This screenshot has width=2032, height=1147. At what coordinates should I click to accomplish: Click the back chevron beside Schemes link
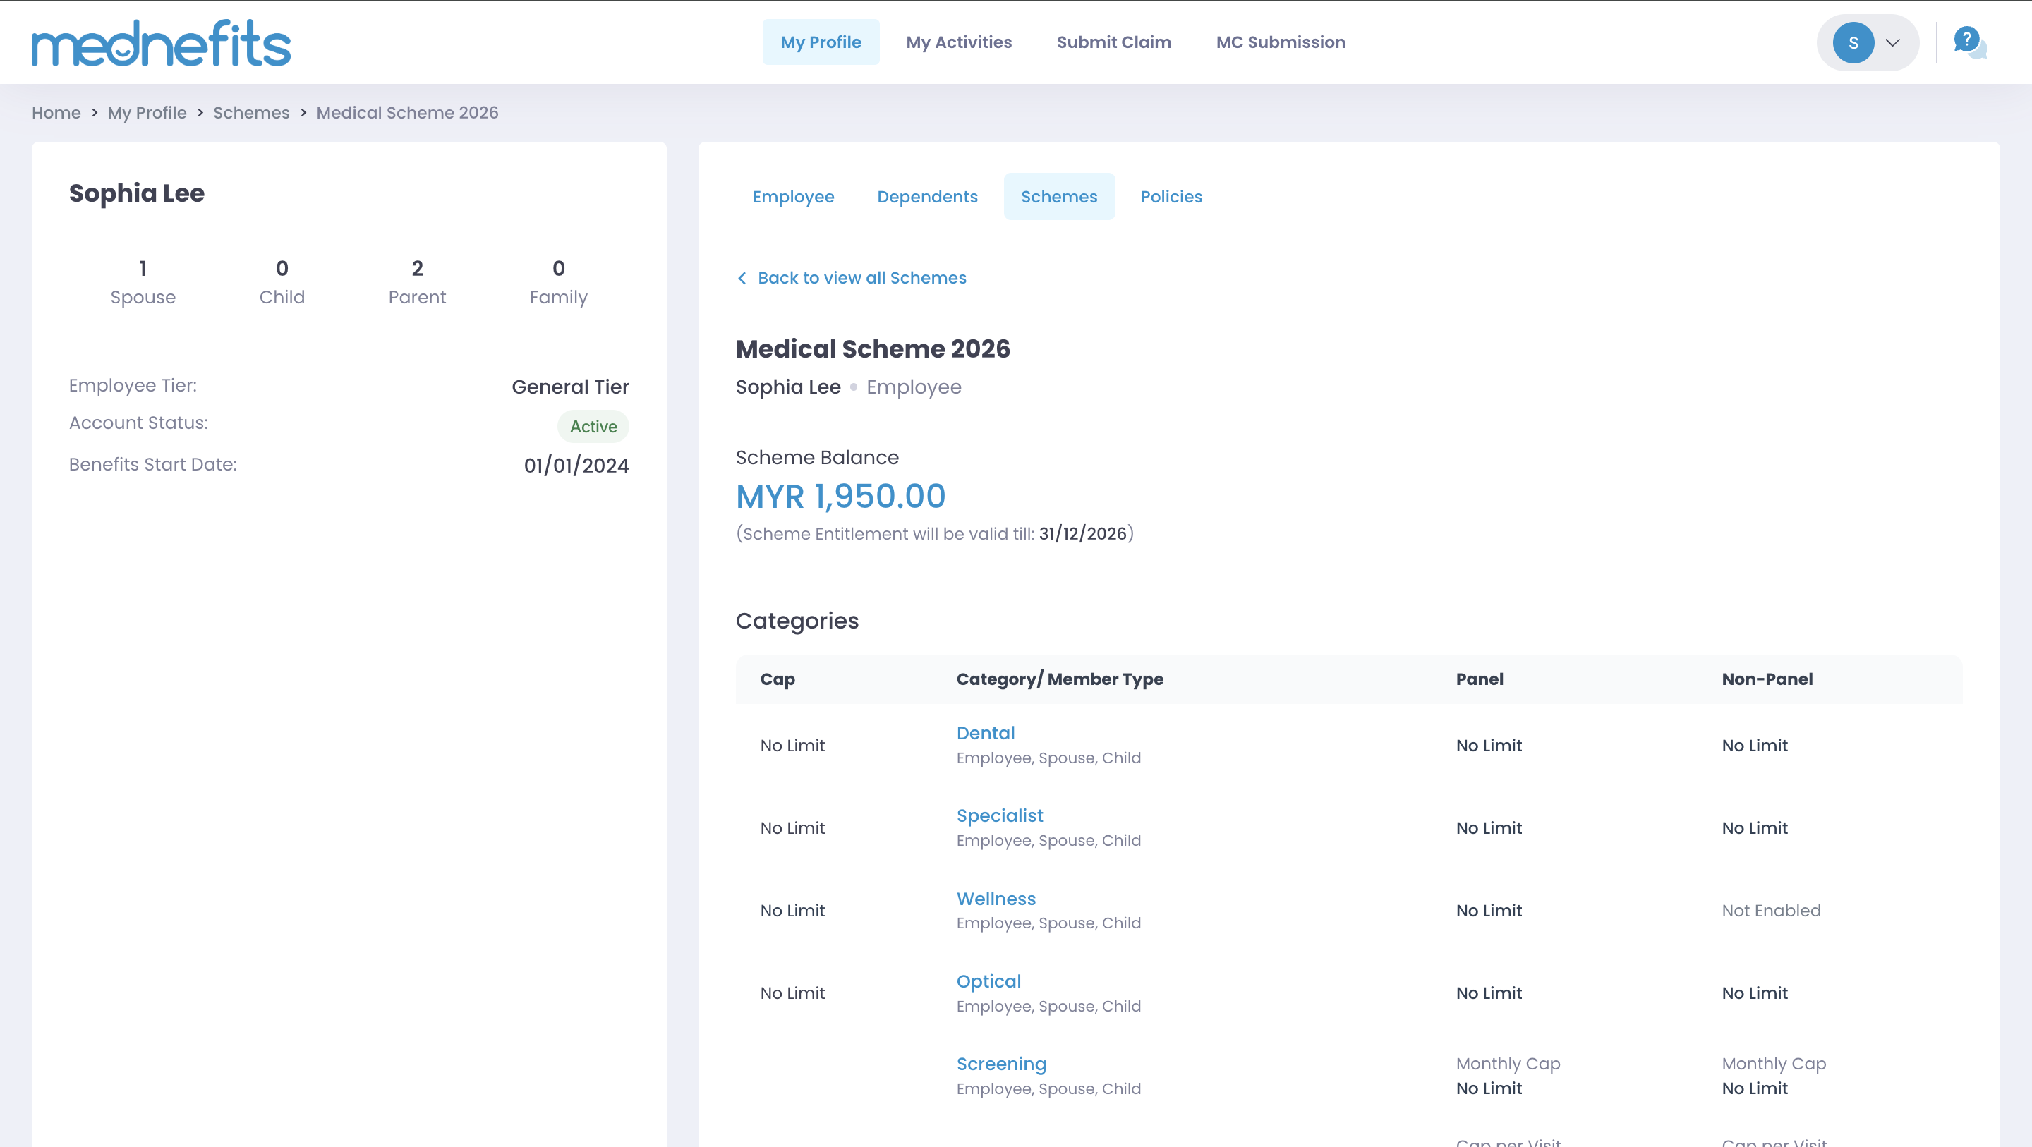click(x=742, y=278)
